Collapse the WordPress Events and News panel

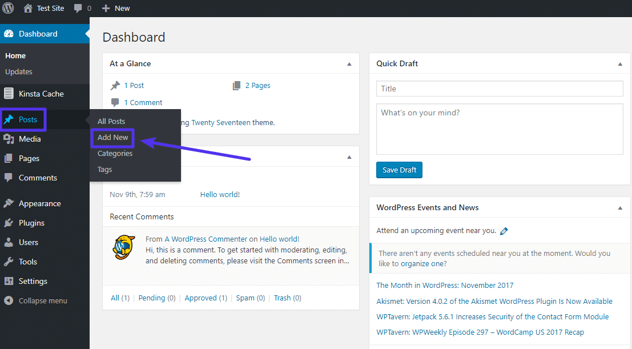pos(620,207)
